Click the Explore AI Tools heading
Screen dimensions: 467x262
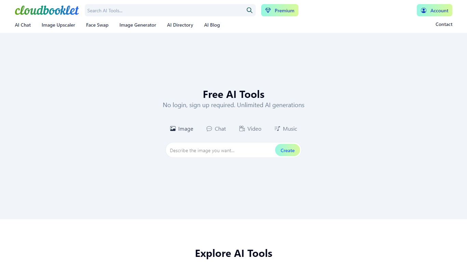point(233,253)
